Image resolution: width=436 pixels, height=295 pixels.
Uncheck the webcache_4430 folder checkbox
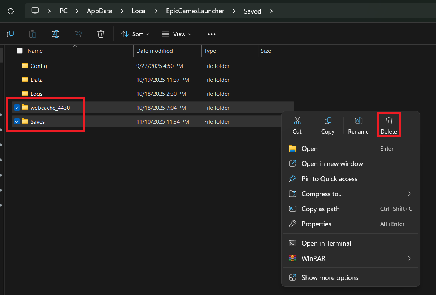pyautogui.click(x=17, y=108)
